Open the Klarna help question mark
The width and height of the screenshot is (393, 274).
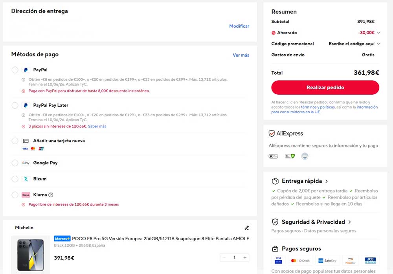51,195
